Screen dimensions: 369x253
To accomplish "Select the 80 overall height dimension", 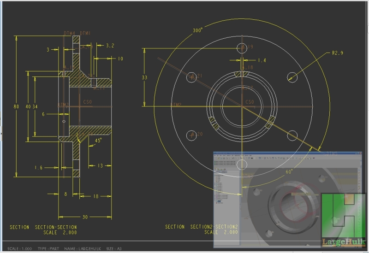I will (x=16, y=106).
